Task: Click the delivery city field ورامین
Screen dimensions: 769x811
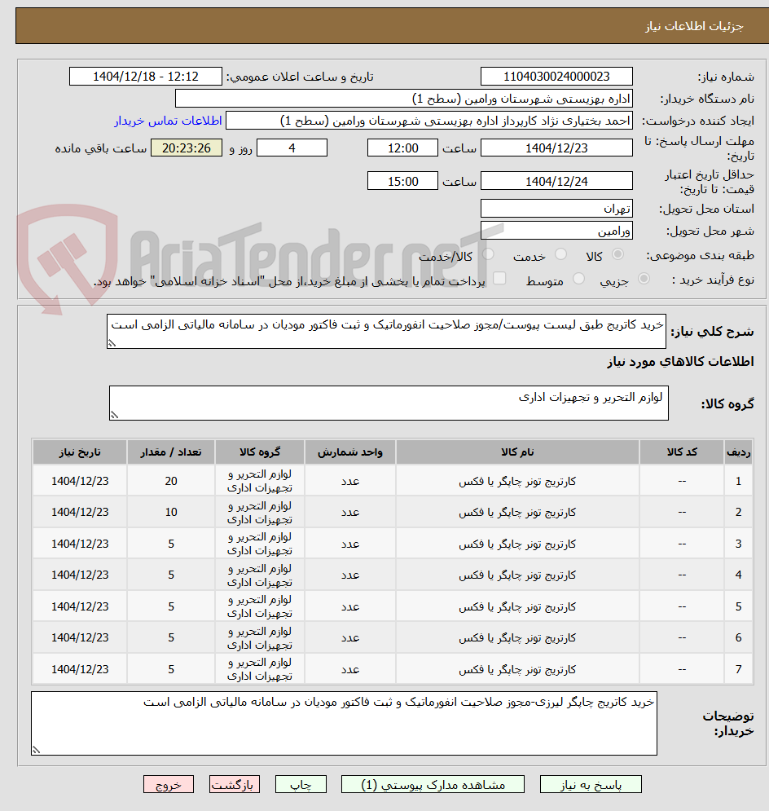Action: (556, 231)
